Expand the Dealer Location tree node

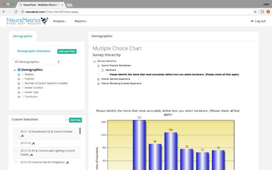click(x=19, y=88)
